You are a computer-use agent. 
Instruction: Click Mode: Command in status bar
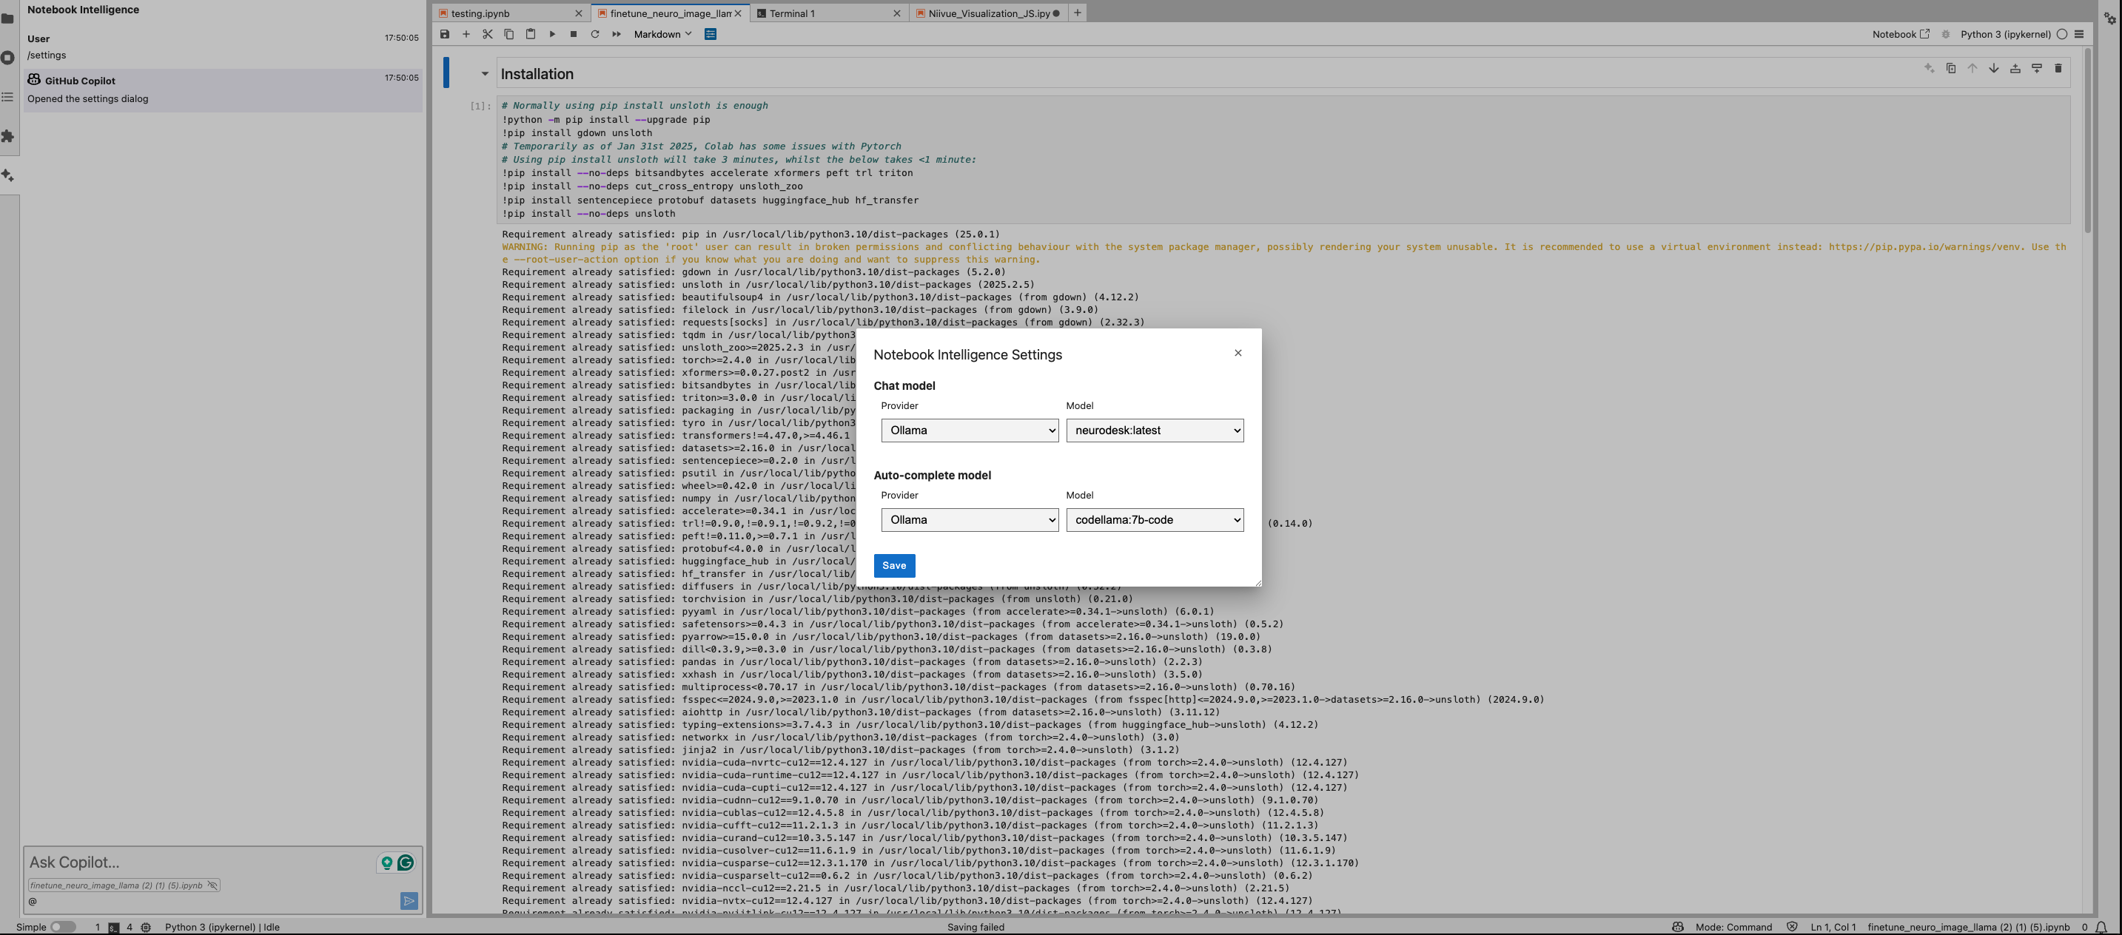pyautogui.click(x=1733, y=927)
